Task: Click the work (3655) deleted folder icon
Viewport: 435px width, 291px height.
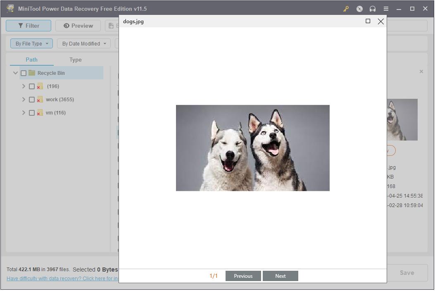Action: (x=40, y=99)
